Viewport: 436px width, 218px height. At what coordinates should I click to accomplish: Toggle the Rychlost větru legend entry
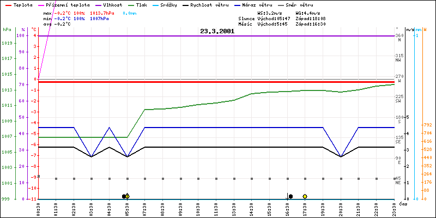[x=207, y=5]
